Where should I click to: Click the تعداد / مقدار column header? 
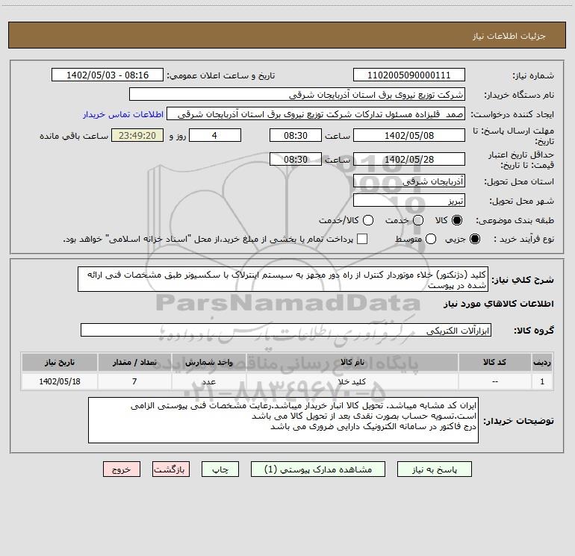point(134,362)
